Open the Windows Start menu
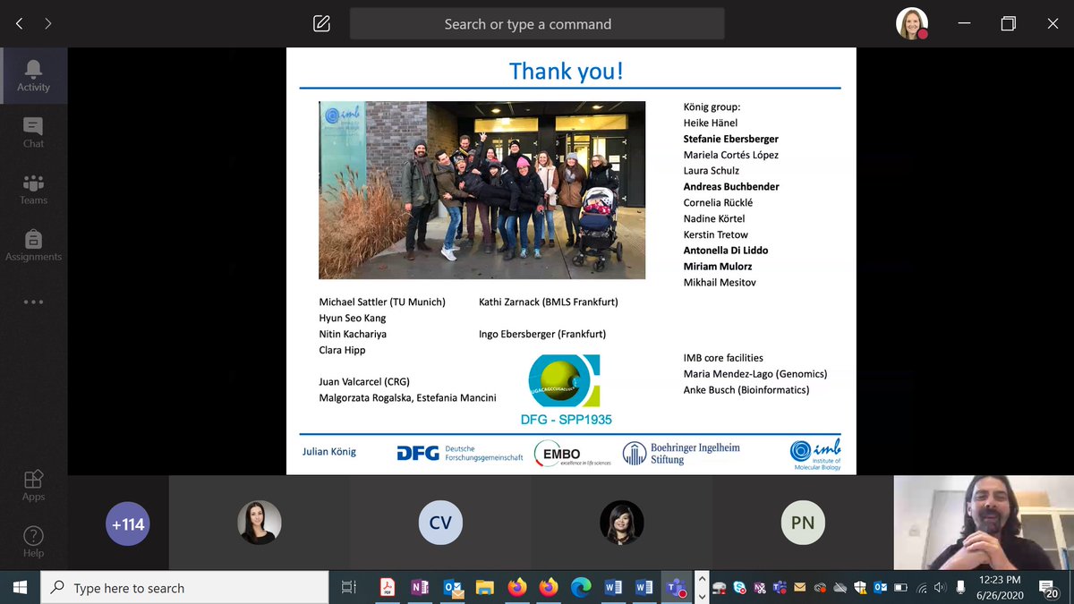 (x=20, y=587)
